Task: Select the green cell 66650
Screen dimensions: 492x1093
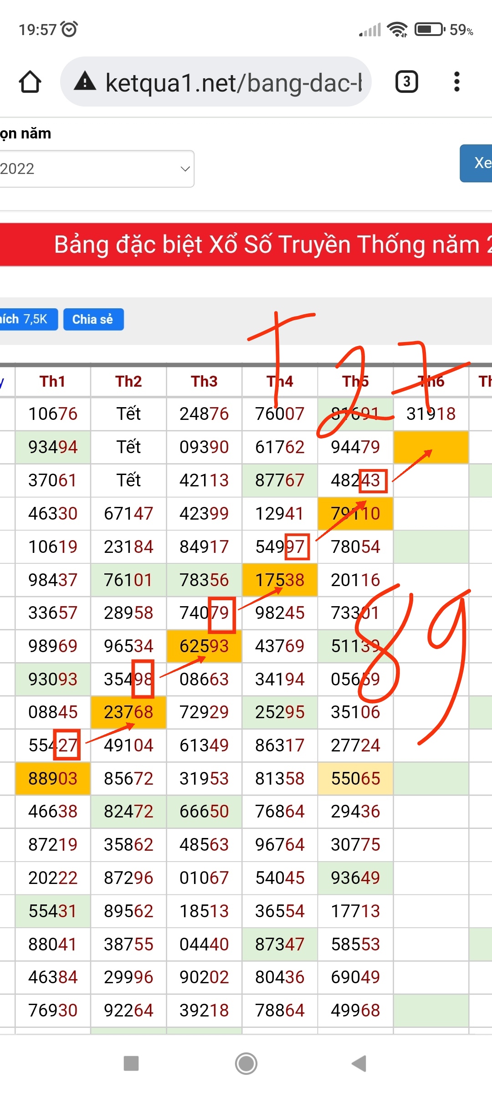Action: pos(204,812)
